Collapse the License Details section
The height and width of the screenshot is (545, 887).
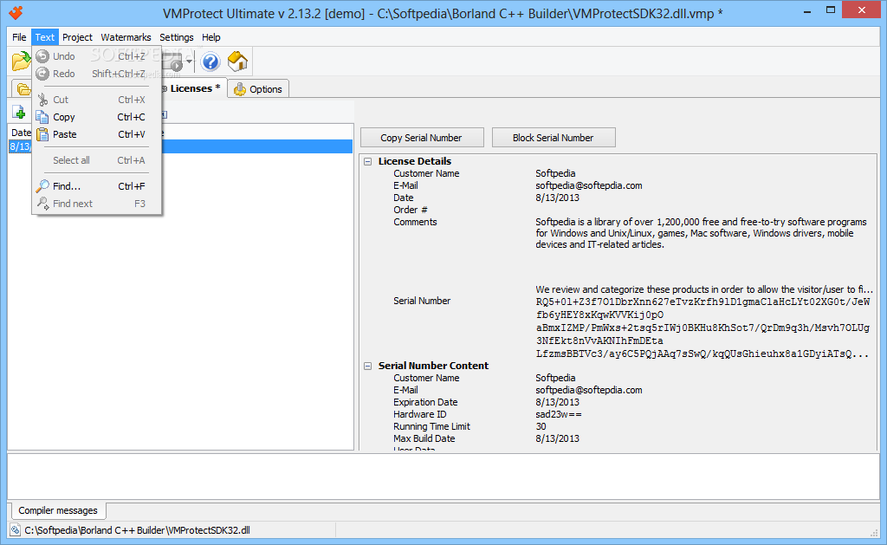pyautogui.click(x=367, y=161)
